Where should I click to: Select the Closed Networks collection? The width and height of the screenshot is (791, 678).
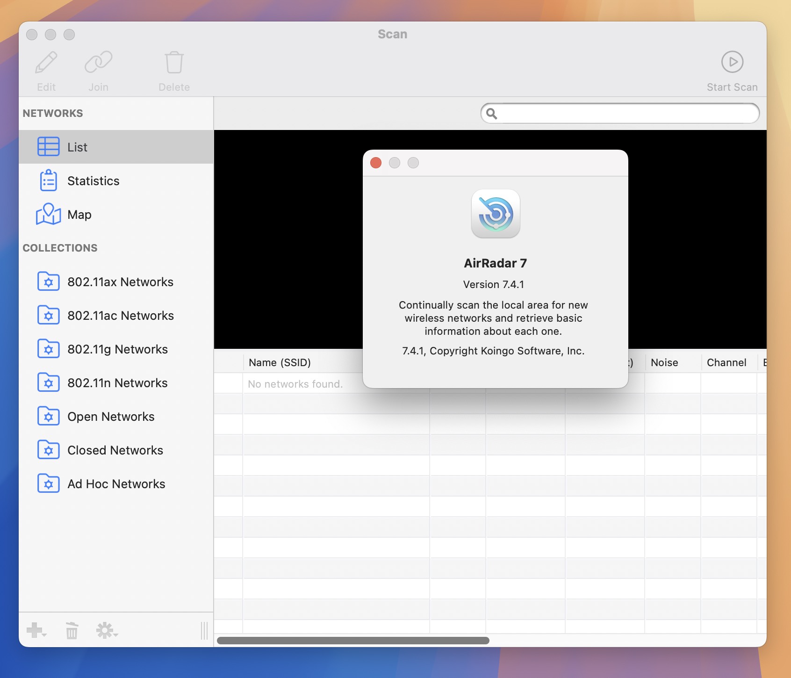point(116,450)
